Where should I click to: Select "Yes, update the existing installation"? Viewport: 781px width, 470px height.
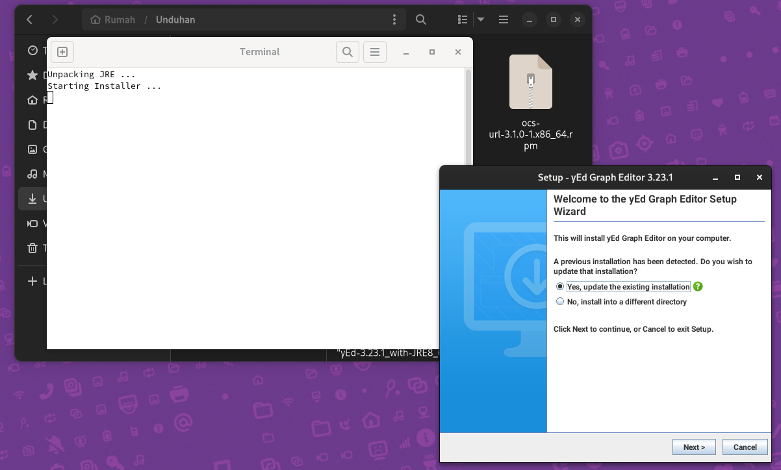[x=560, y=287]
